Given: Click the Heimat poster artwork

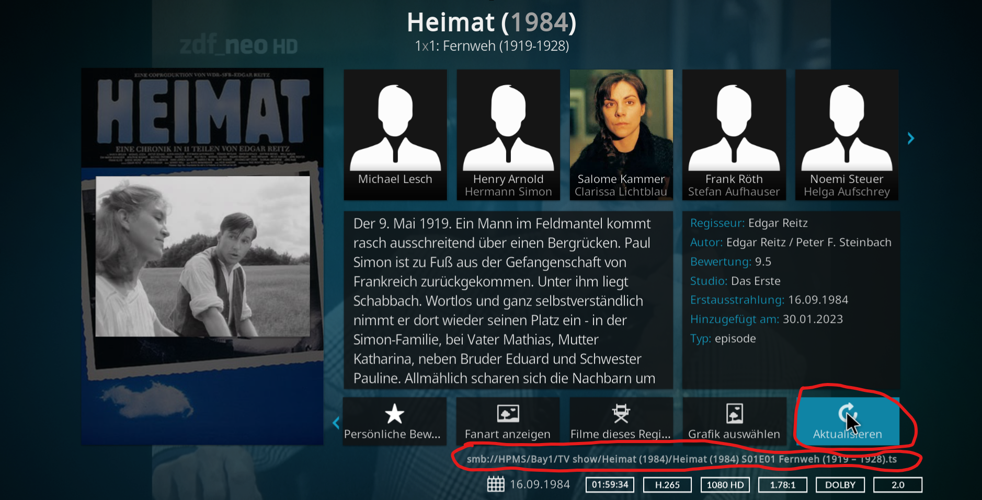Looking at the screenshot, I should coord(202,257).
